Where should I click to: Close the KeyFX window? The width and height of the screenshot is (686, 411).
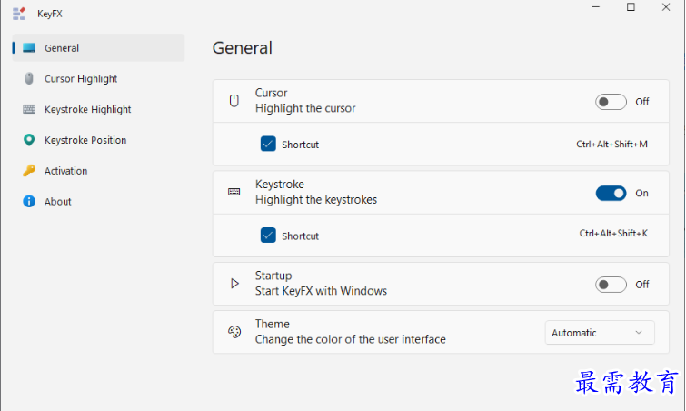666,7
